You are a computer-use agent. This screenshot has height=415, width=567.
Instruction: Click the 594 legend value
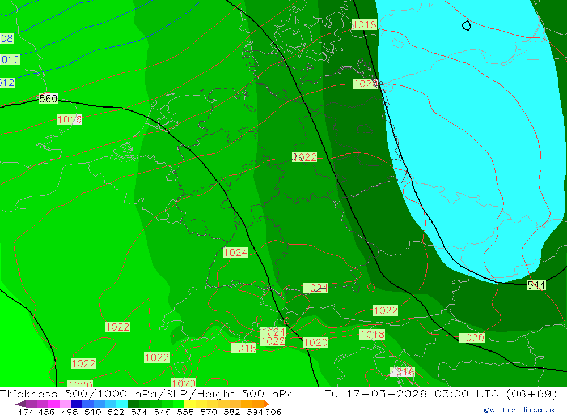coord(255,412)
